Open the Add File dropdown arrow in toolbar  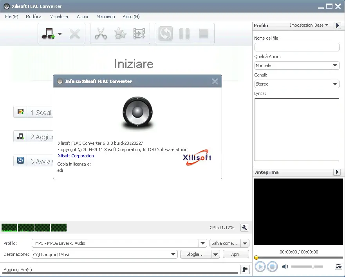point(60,34)
